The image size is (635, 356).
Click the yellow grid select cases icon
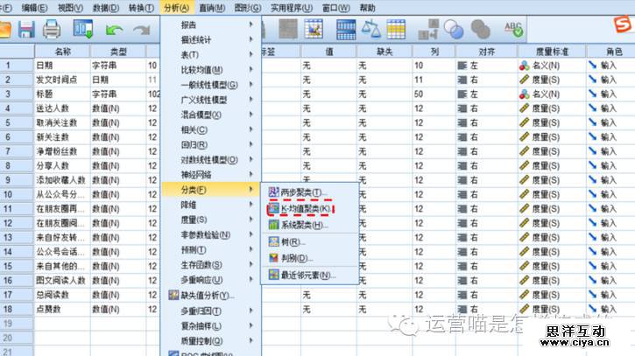pyautogui.click(x=396, y=29)
